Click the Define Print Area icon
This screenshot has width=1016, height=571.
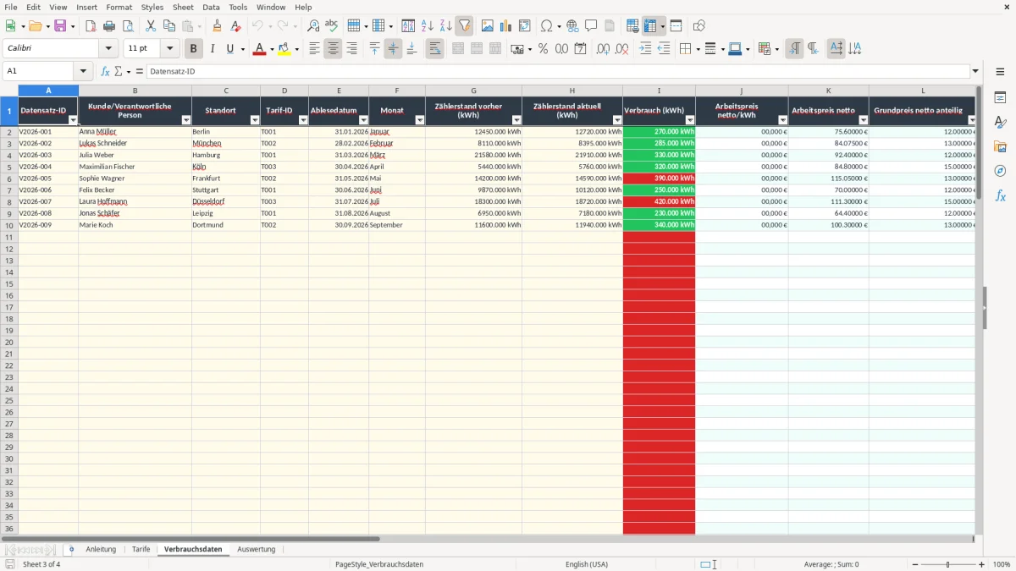click(x=632, y=26)
